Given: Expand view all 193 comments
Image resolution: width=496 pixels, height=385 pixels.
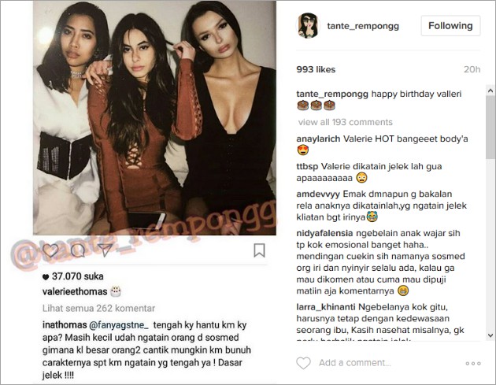Looking at the screenshot, I should tap(345, 122).
